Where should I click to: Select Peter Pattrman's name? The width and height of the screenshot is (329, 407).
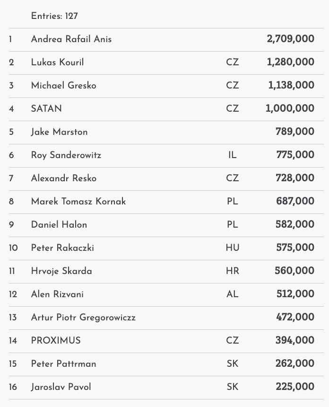point(63,364)
